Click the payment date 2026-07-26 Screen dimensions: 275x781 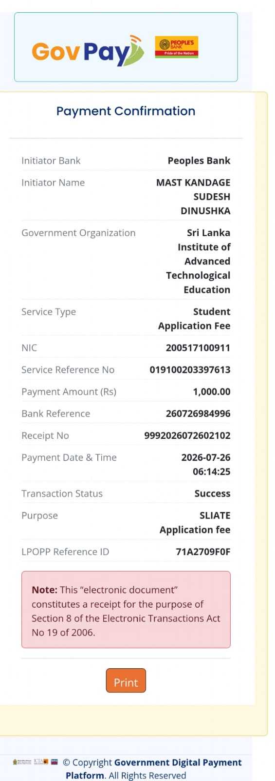click(x=206, y=457)
